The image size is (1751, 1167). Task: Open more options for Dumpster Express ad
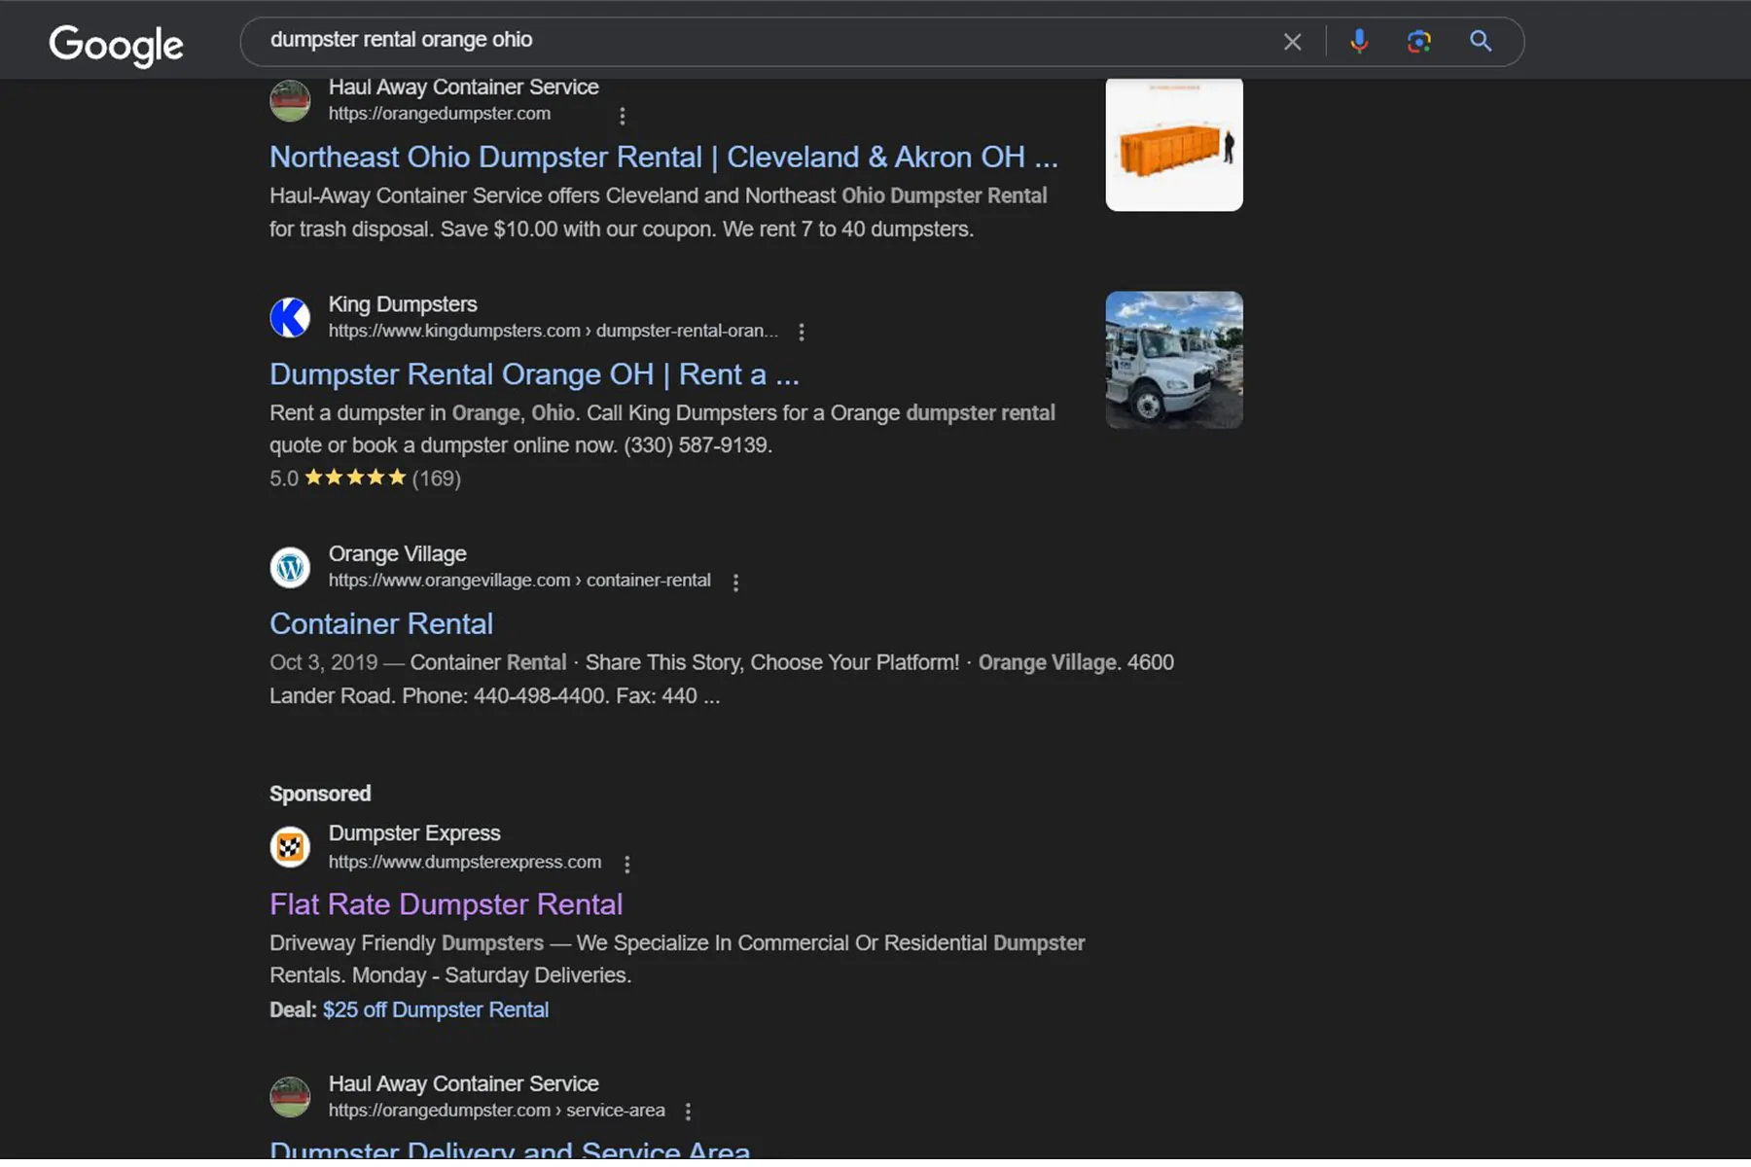tap(627, 864)
